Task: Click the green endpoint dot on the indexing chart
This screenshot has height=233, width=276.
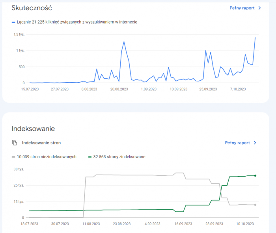Action: [x=255, y=176]
